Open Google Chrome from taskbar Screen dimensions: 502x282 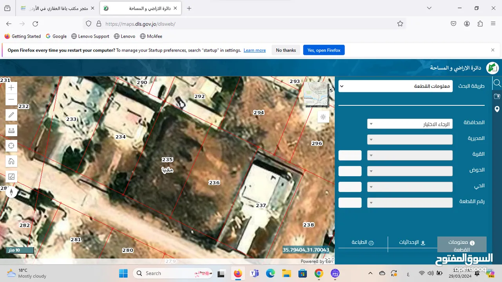coord(319,273)
